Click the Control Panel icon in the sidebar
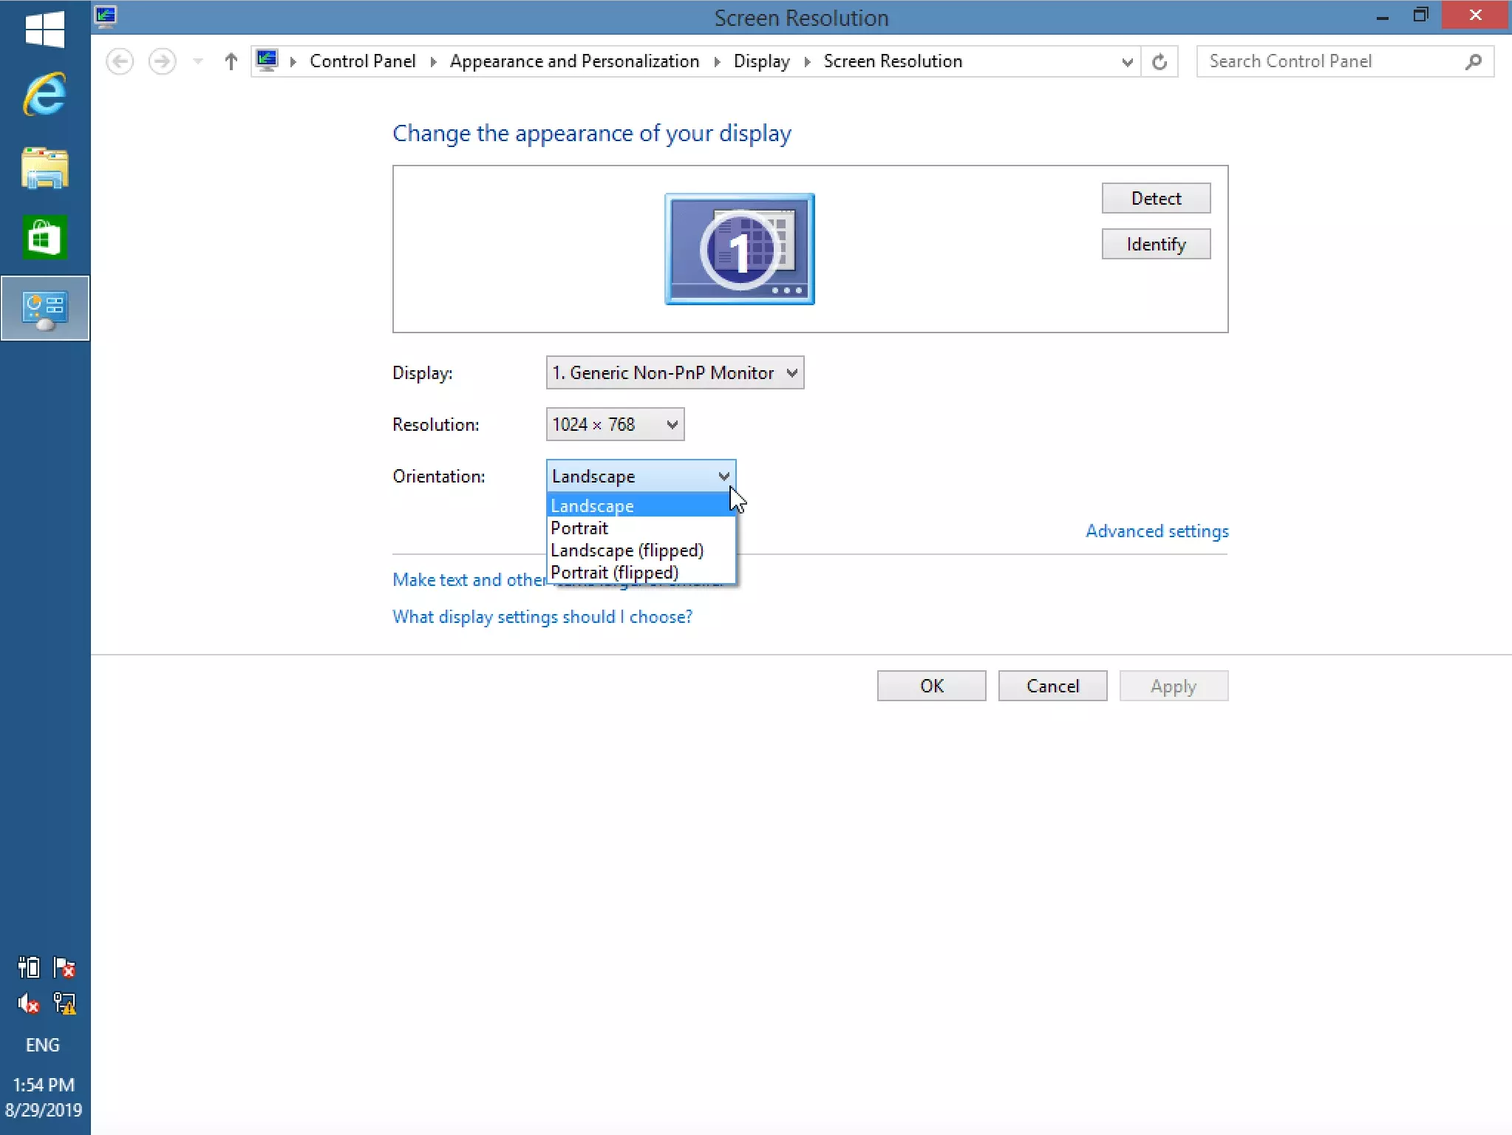 [x=44, y=309]
